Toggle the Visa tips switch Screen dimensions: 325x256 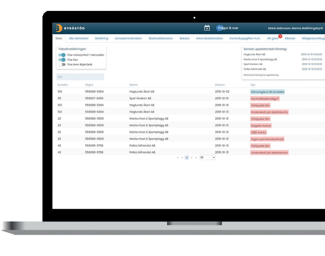[x=62, y=60]
